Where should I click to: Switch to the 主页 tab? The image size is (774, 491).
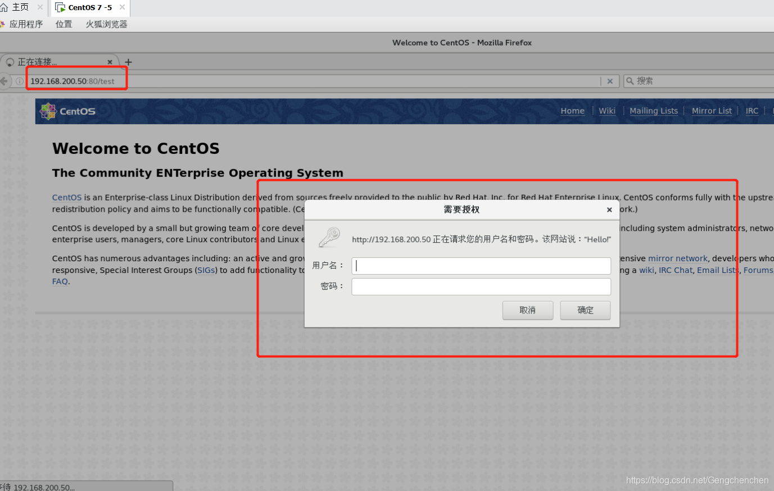[x=20, y=7]
